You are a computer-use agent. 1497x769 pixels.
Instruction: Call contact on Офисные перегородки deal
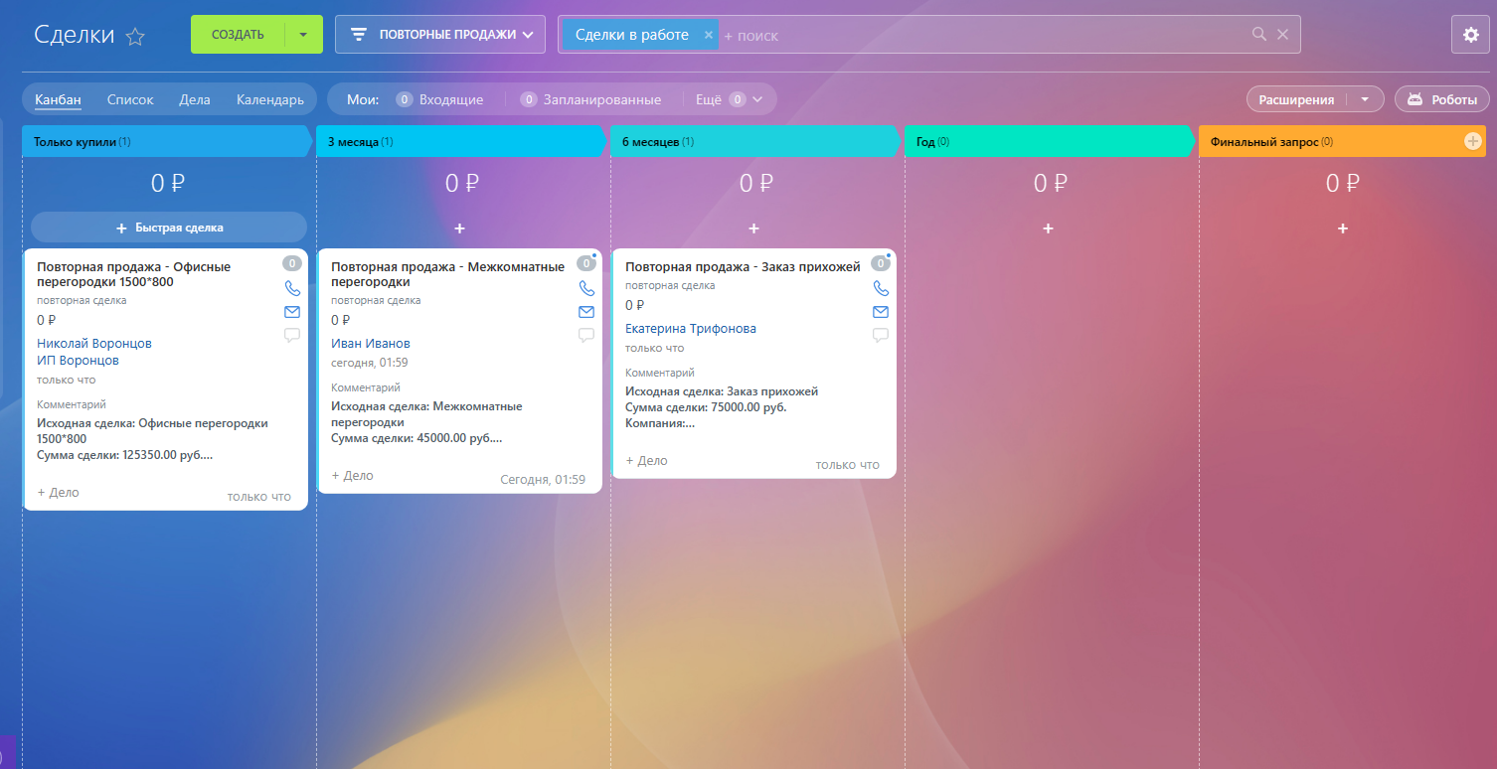292,289
